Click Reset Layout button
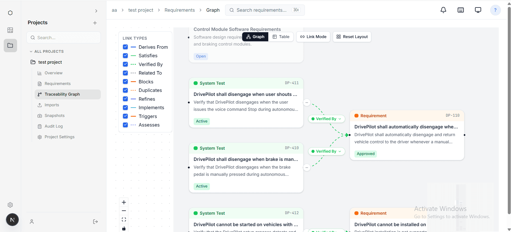 click(352, 37)
